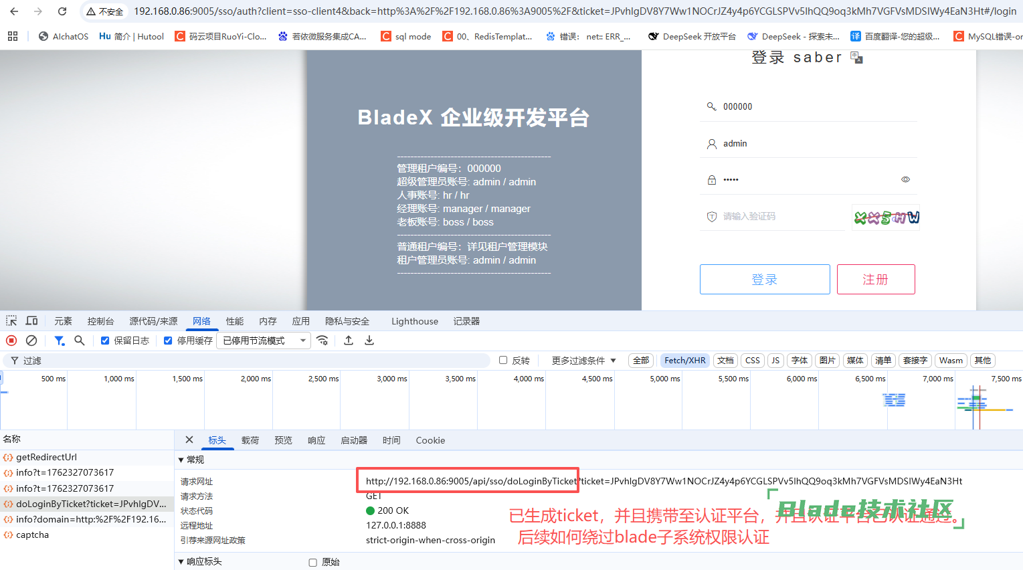Click the export HAR download icon

click(x=369, y=341)
